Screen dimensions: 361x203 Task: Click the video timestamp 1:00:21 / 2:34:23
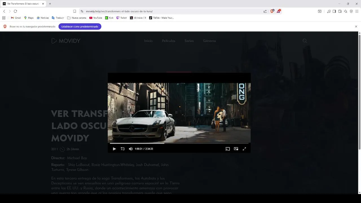click(144, 149)
